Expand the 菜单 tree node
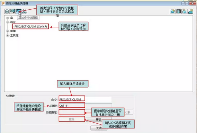197x133 pixels. pos(8,31)
